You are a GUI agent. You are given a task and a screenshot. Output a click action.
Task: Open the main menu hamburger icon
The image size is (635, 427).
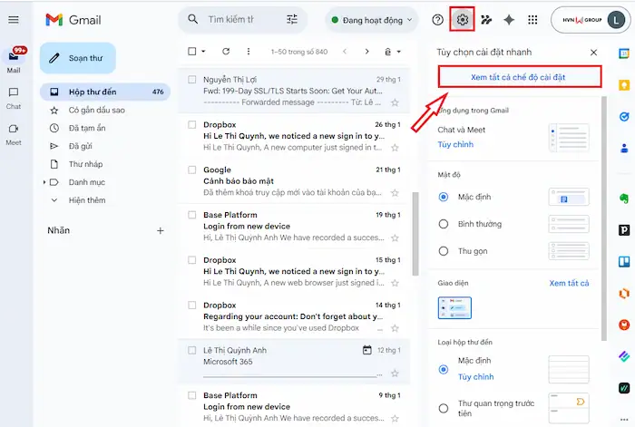tap(14, 19)
